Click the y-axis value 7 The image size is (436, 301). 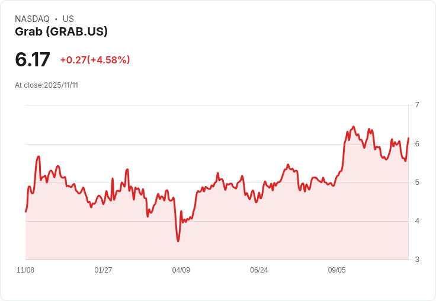pyautogui.click(x=417, y=105)
